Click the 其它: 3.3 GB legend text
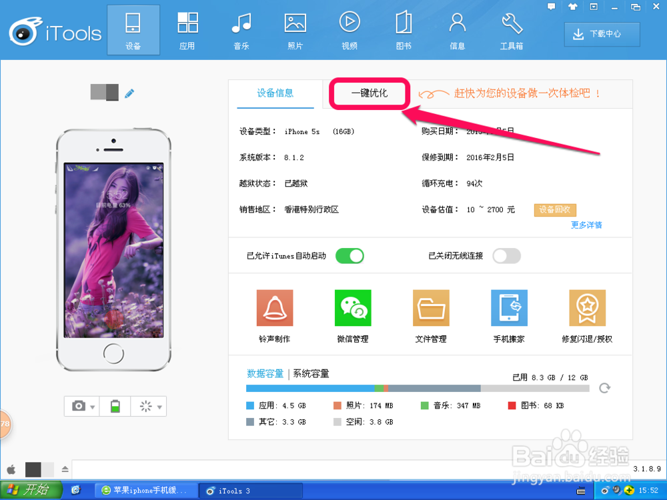Viewport: 667px width, 500px height. pyautogui.click(x=282, y=422)
